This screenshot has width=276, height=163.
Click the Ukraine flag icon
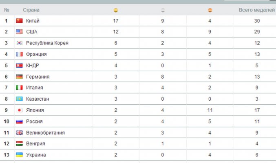click(19, 155)
